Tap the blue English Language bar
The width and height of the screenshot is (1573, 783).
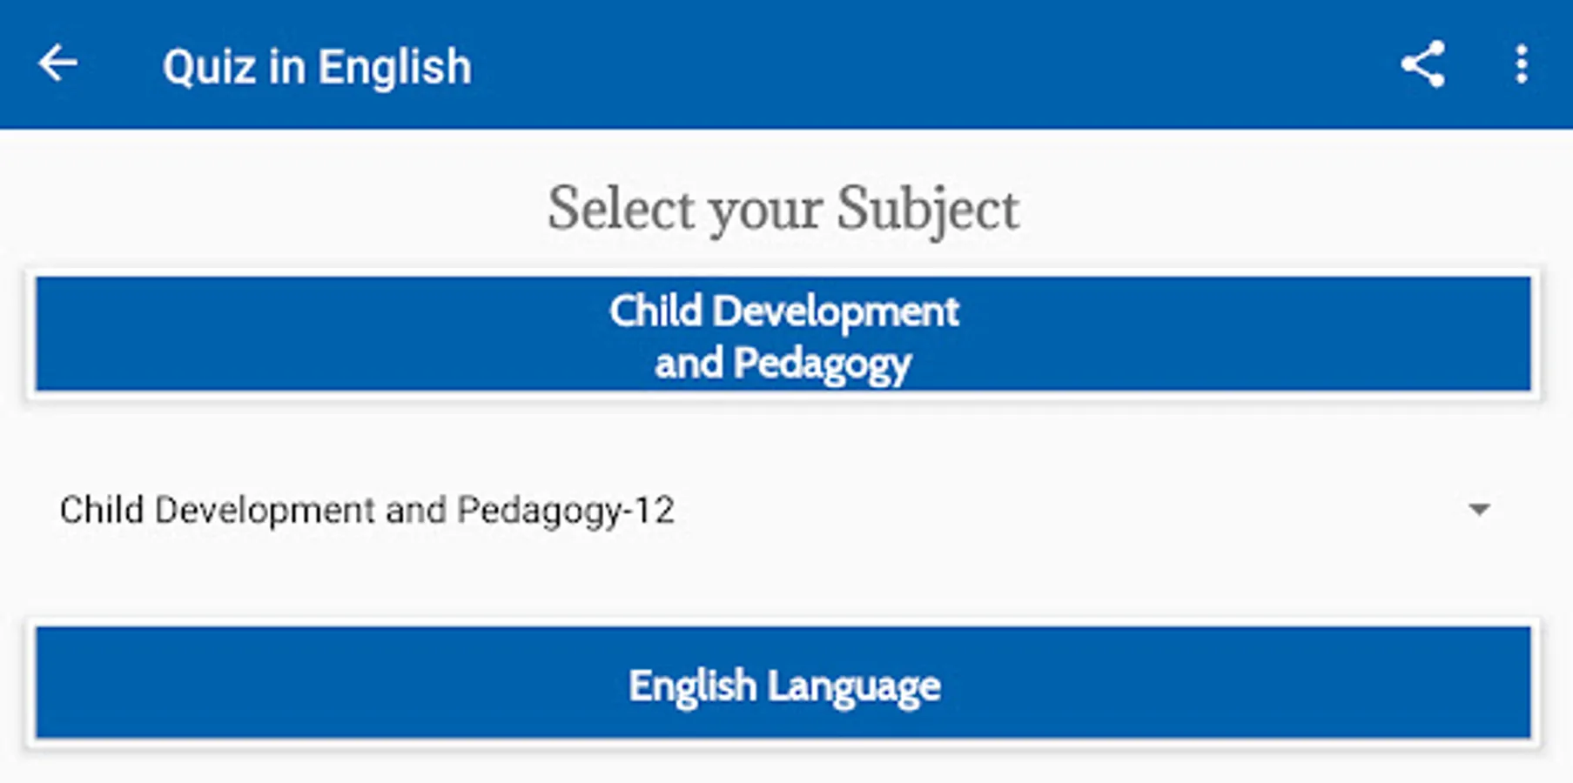[783, 684]
